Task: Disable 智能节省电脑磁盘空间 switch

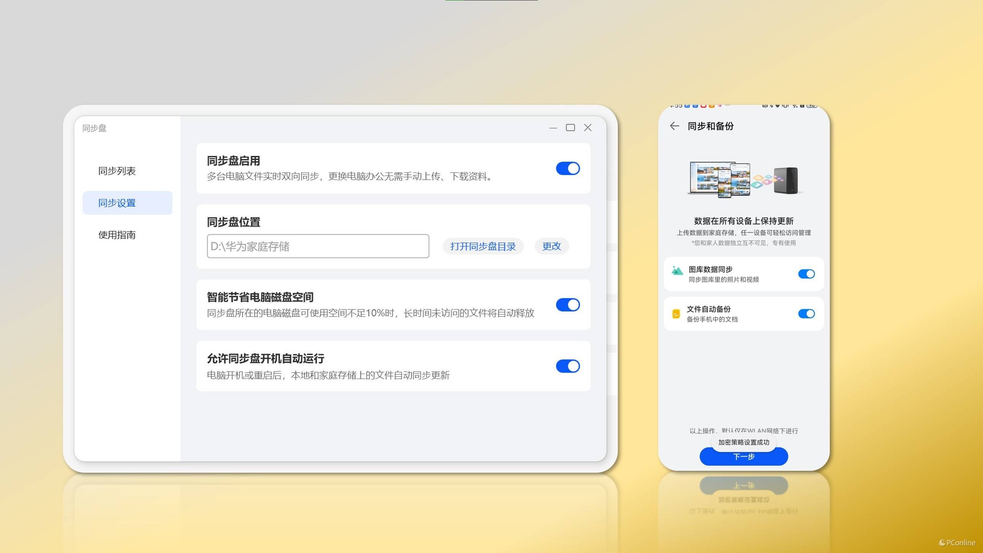Action: 568,305
